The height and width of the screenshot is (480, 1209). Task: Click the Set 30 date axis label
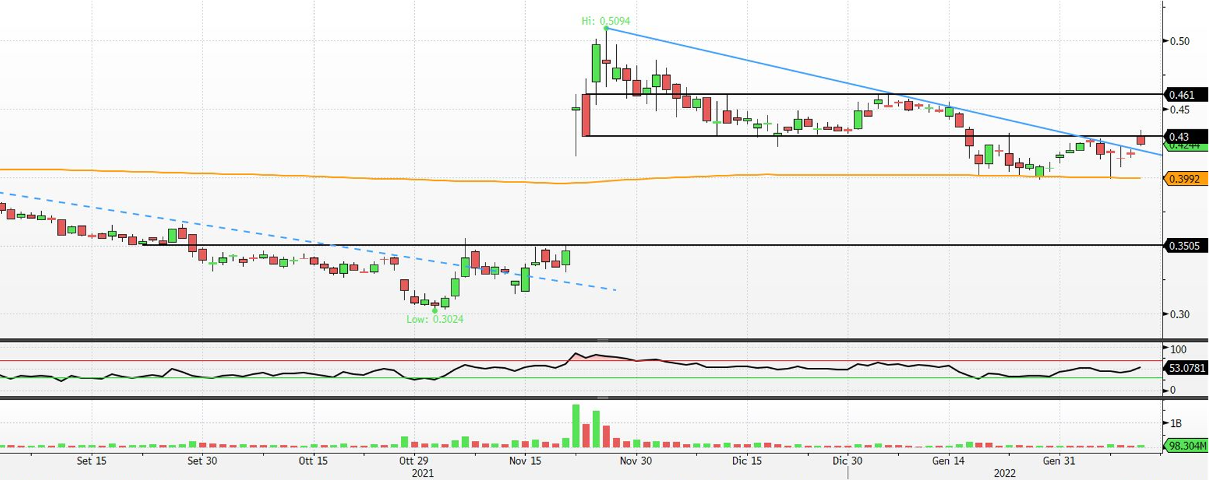click(202, 461)
